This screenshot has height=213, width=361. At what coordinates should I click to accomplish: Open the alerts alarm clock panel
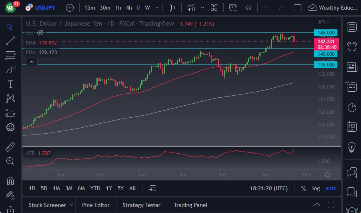(x=352, y=46)
